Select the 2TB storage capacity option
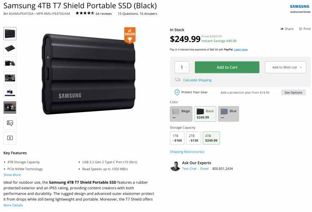Image resolution: width=312 pixels, height=212 pixels. [x=194, y=138]
